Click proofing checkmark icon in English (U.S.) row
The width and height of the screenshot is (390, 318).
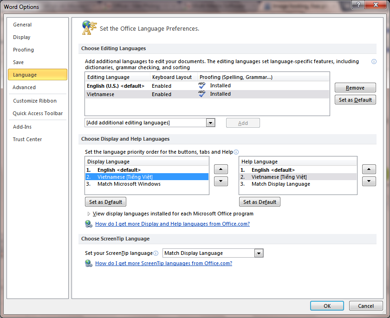coord(201,85)
